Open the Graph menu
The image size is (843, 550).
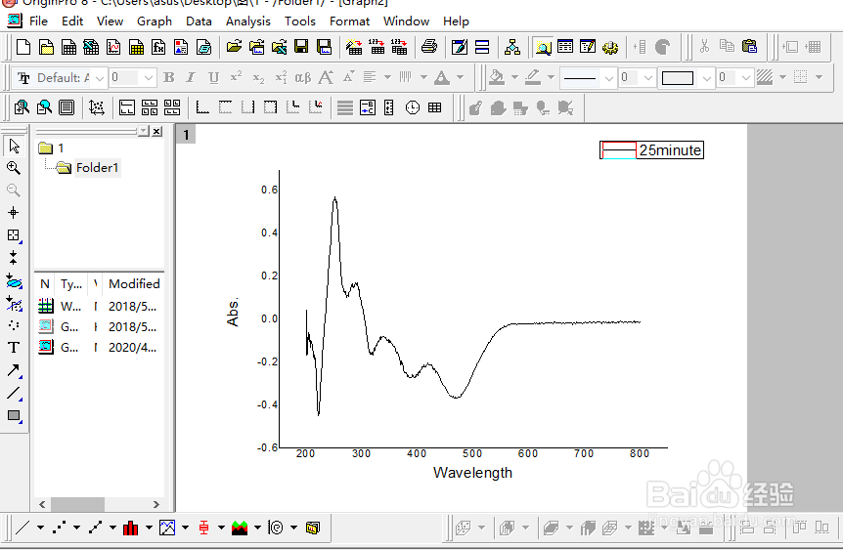(x=155, y=21)
